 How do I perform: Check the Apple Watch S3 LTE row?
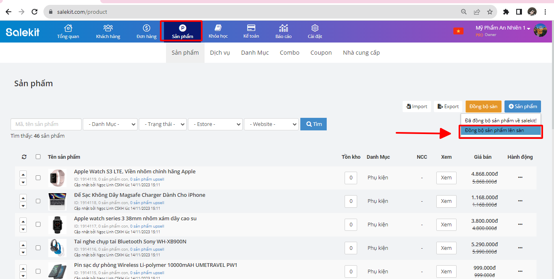pos(38,178)
